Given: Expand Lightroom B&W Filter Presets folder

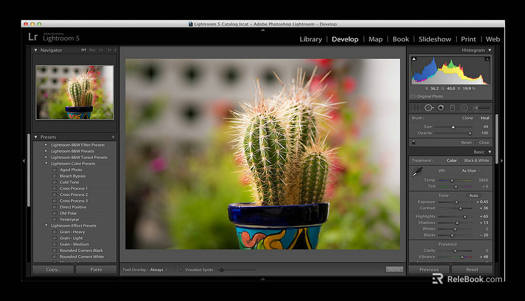Looking at the screenshot, I should pyautogui.click(x=46, y=145).
